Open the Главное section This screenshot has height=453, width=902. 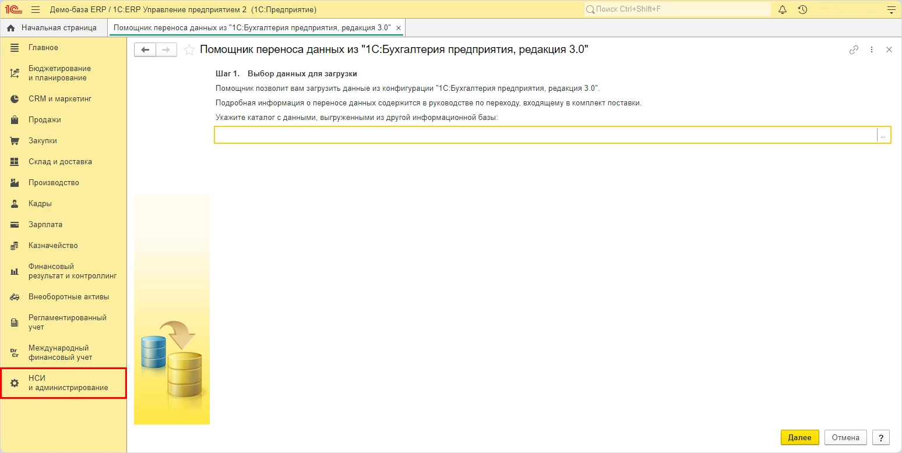click(x=63, y=48)
